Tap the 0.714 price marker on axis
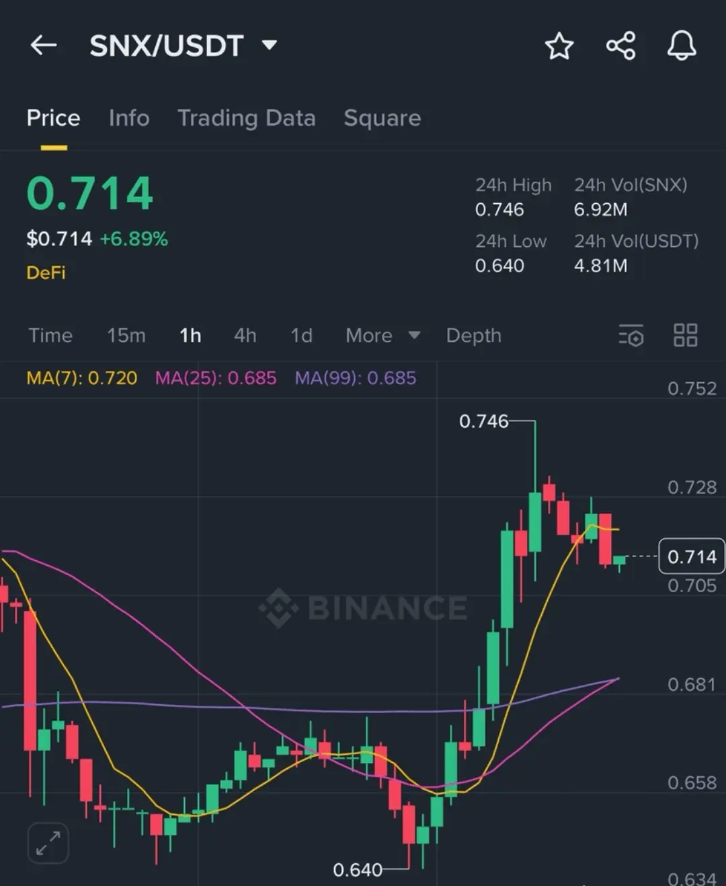This screenshot has height=886, width=726. [692, 556]
